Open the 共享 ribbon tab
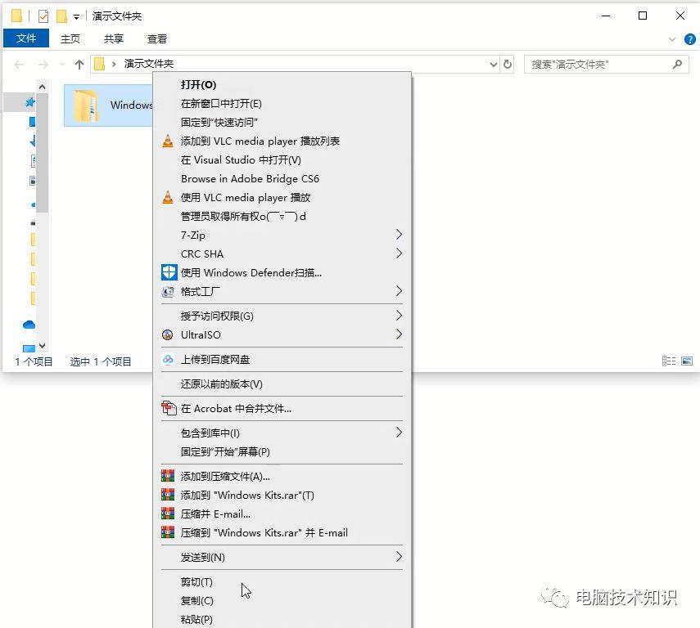The height and width of the screenshot is (628, 700). click(x=114, y=39)
